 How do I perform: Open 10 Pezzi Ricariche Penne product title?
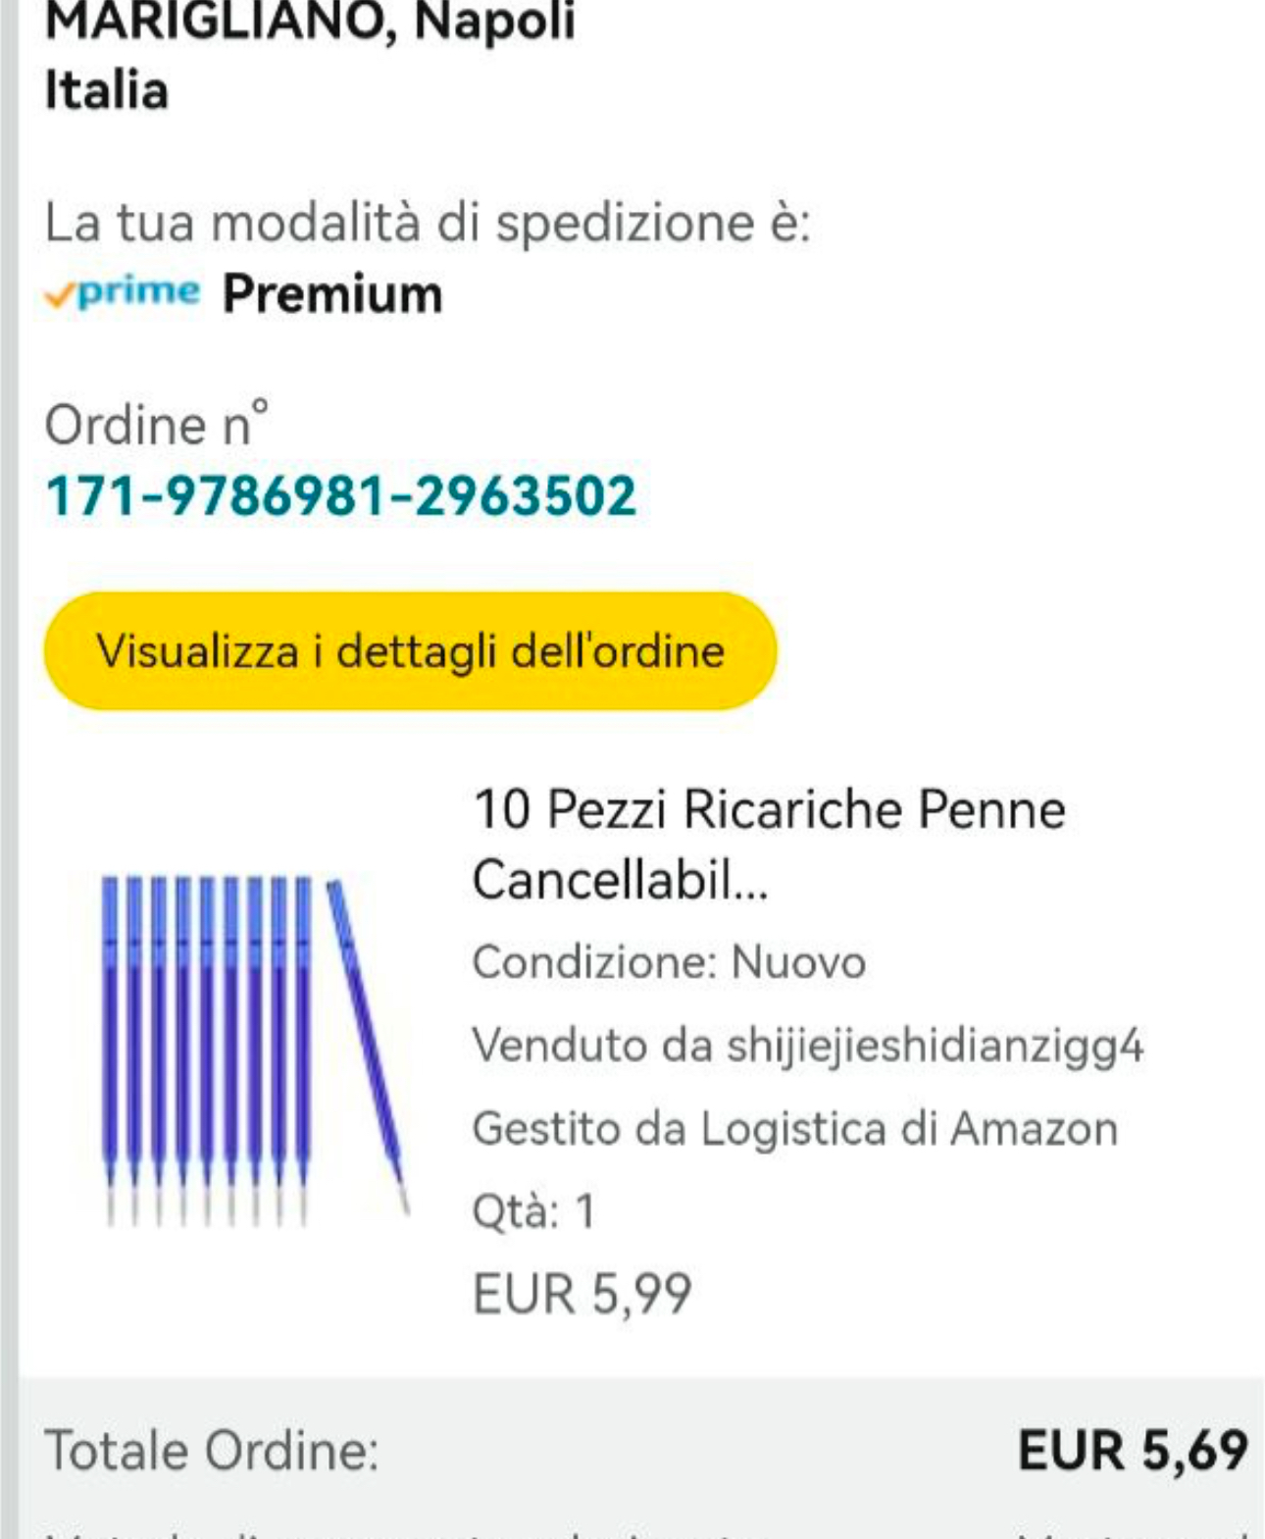(768, 844)
